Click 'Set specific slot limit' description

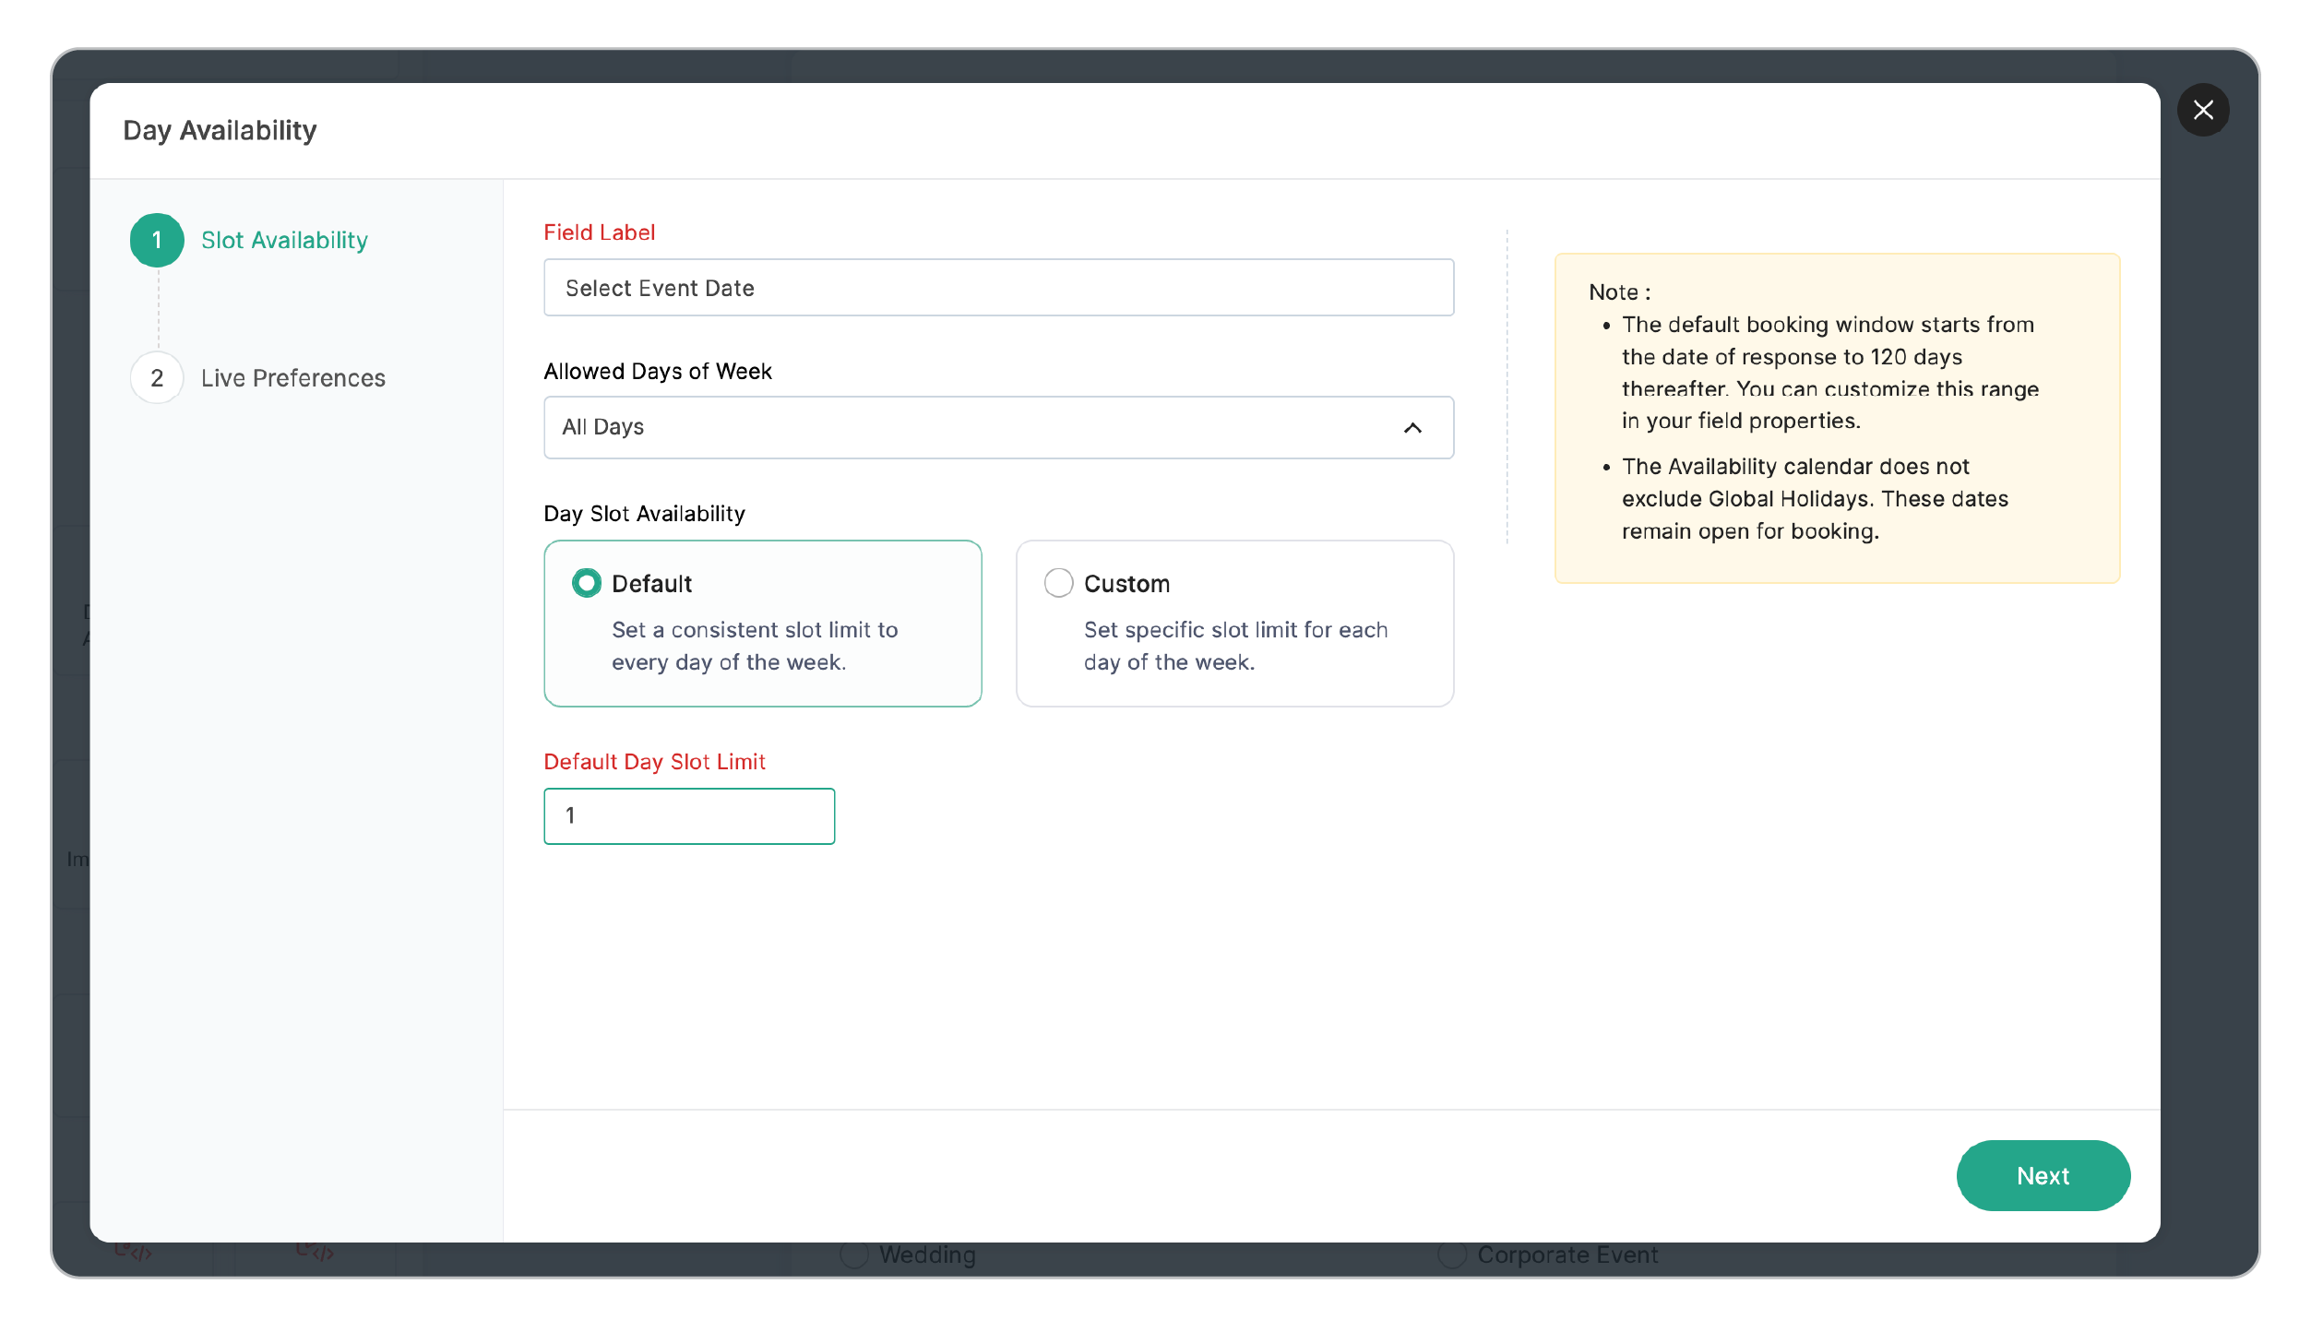1234,646
